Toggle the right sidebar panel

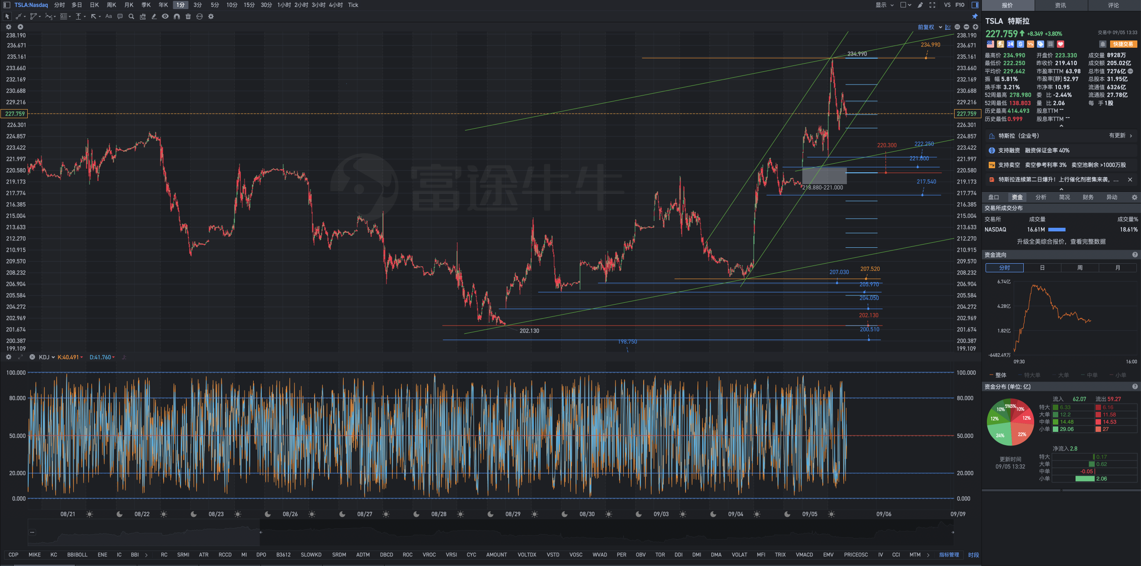[x=975, y=5]
